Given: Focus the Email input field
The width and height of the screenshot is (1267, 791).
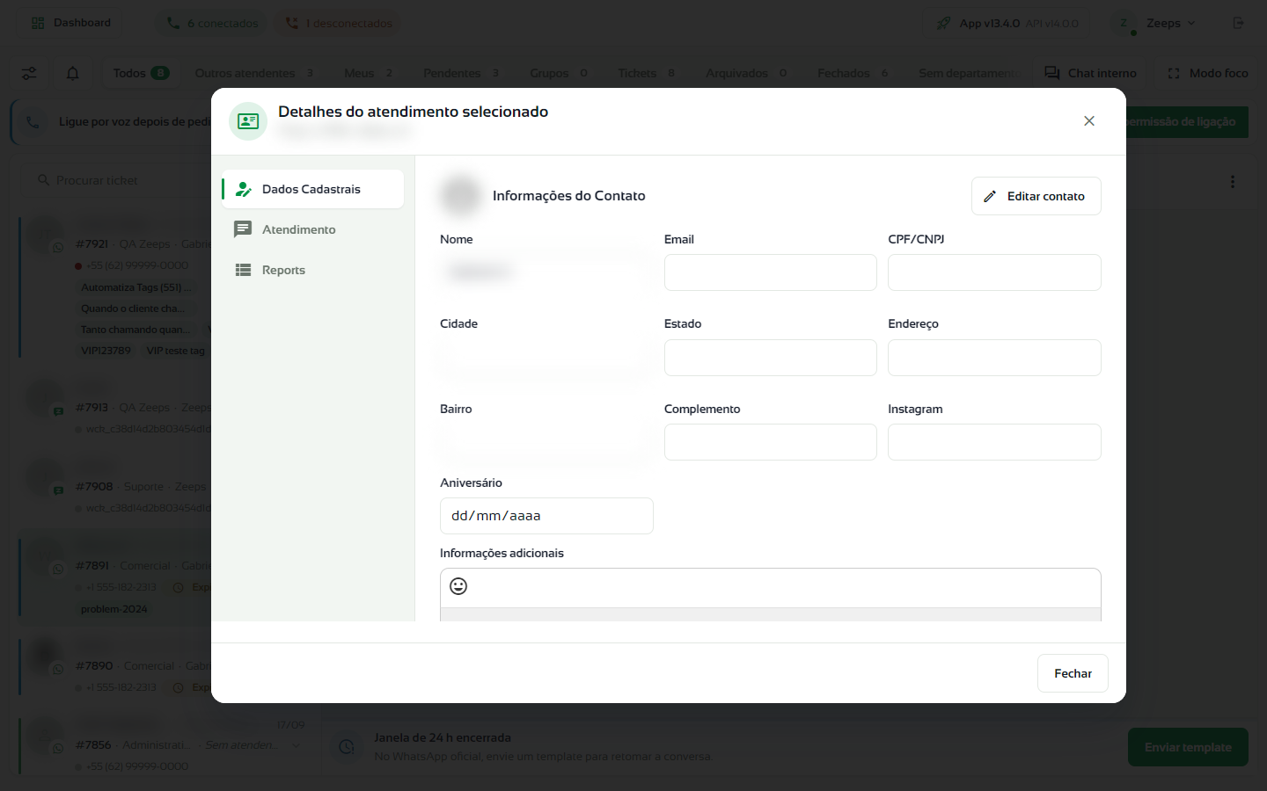Looking at the screenshot, I should 770,272.
